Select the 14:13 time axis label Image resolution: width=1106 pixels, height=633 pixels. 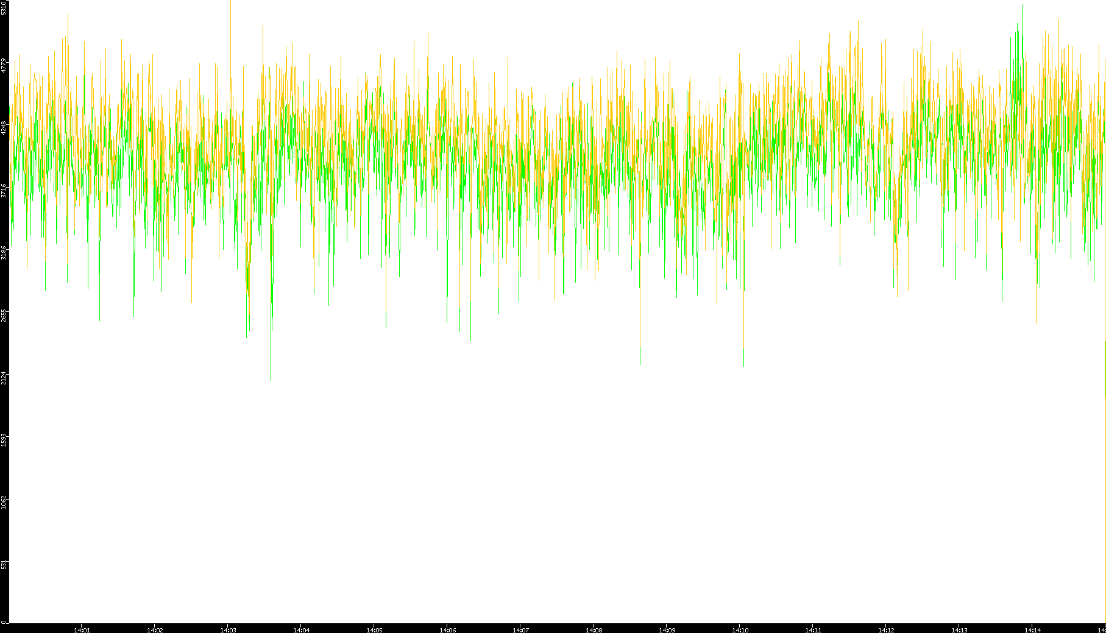959,630
